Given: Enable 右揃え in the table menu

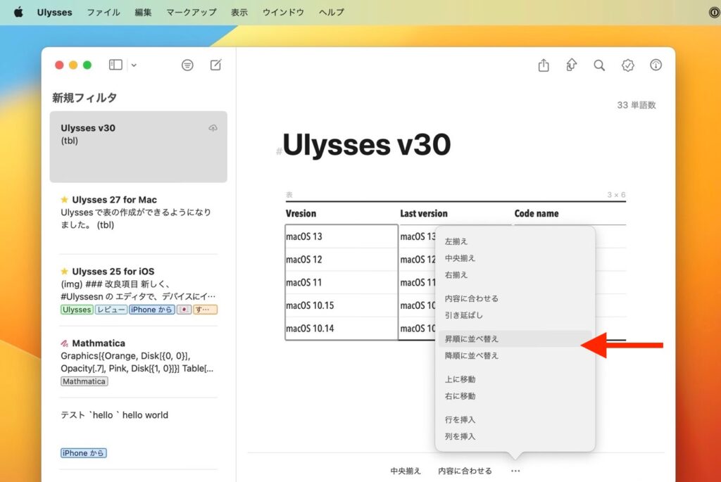Looking at the screenshot, I should pyautogui.click(x=456, y=274).
